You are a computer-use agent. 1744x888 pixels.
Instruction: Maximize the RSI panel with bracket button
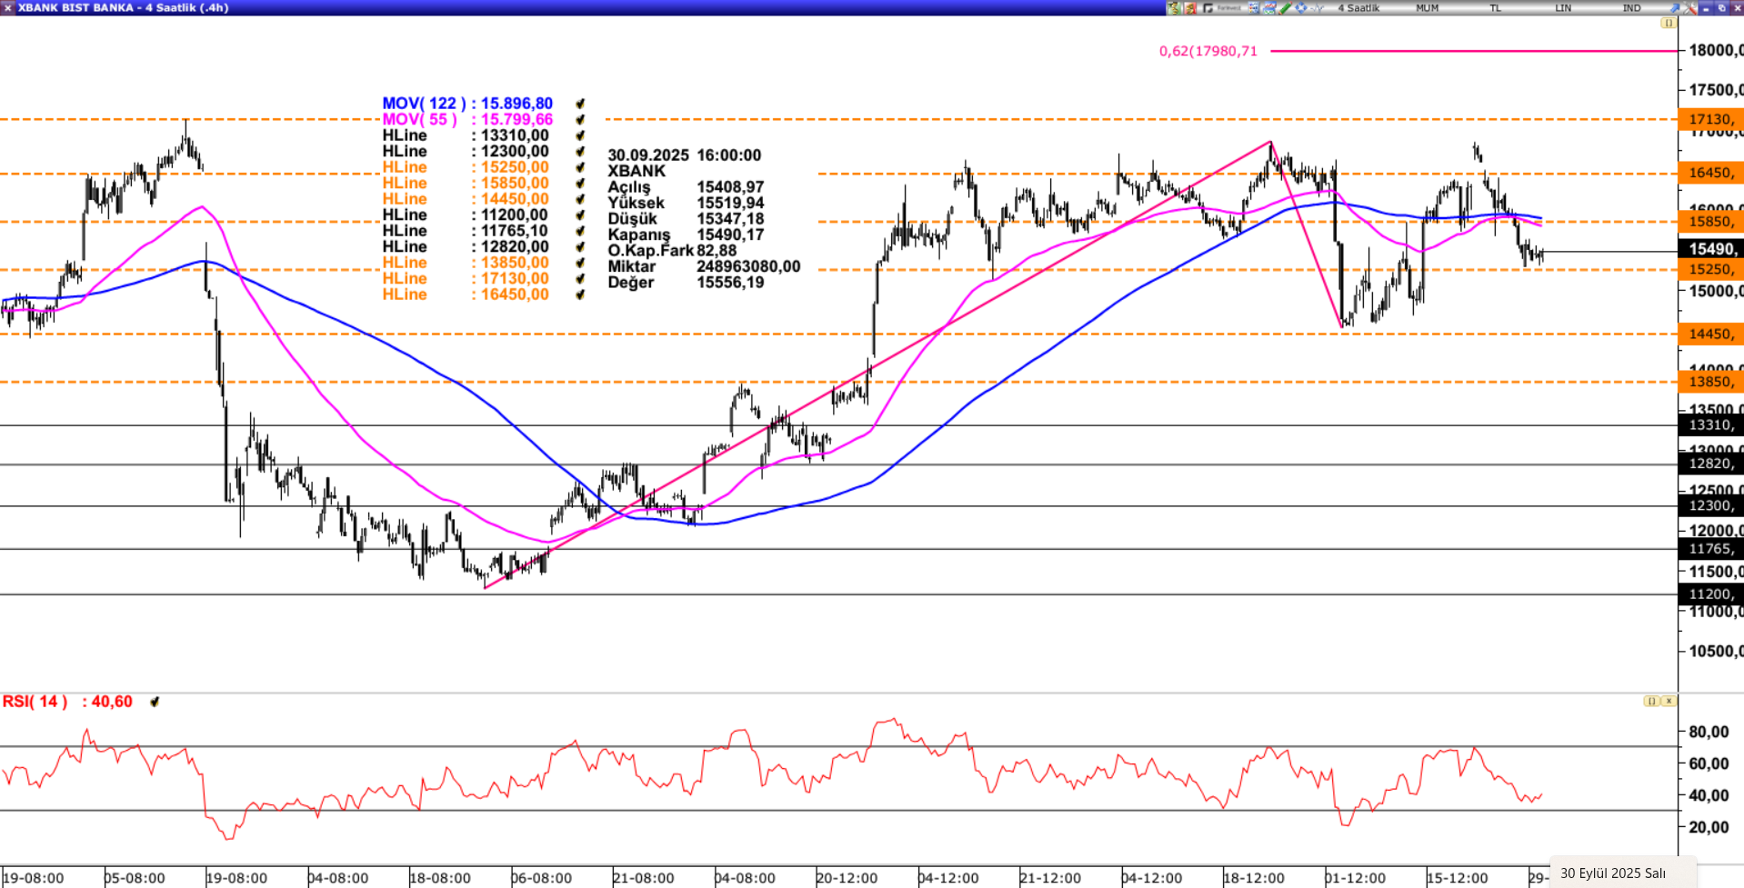[x=1650, y=701]
